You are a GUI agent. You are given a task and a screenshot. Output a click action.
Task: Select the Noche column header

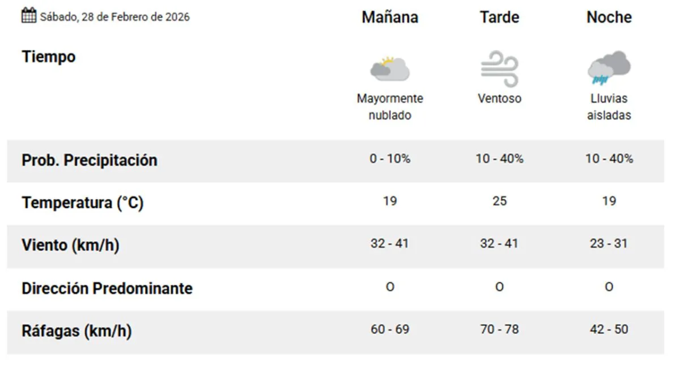click(x=609, y=18)
